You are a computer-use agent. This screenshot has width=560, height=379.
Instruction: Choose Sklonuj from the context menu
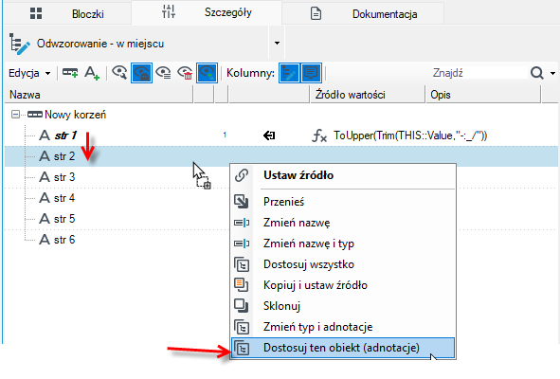click(343, 306)
